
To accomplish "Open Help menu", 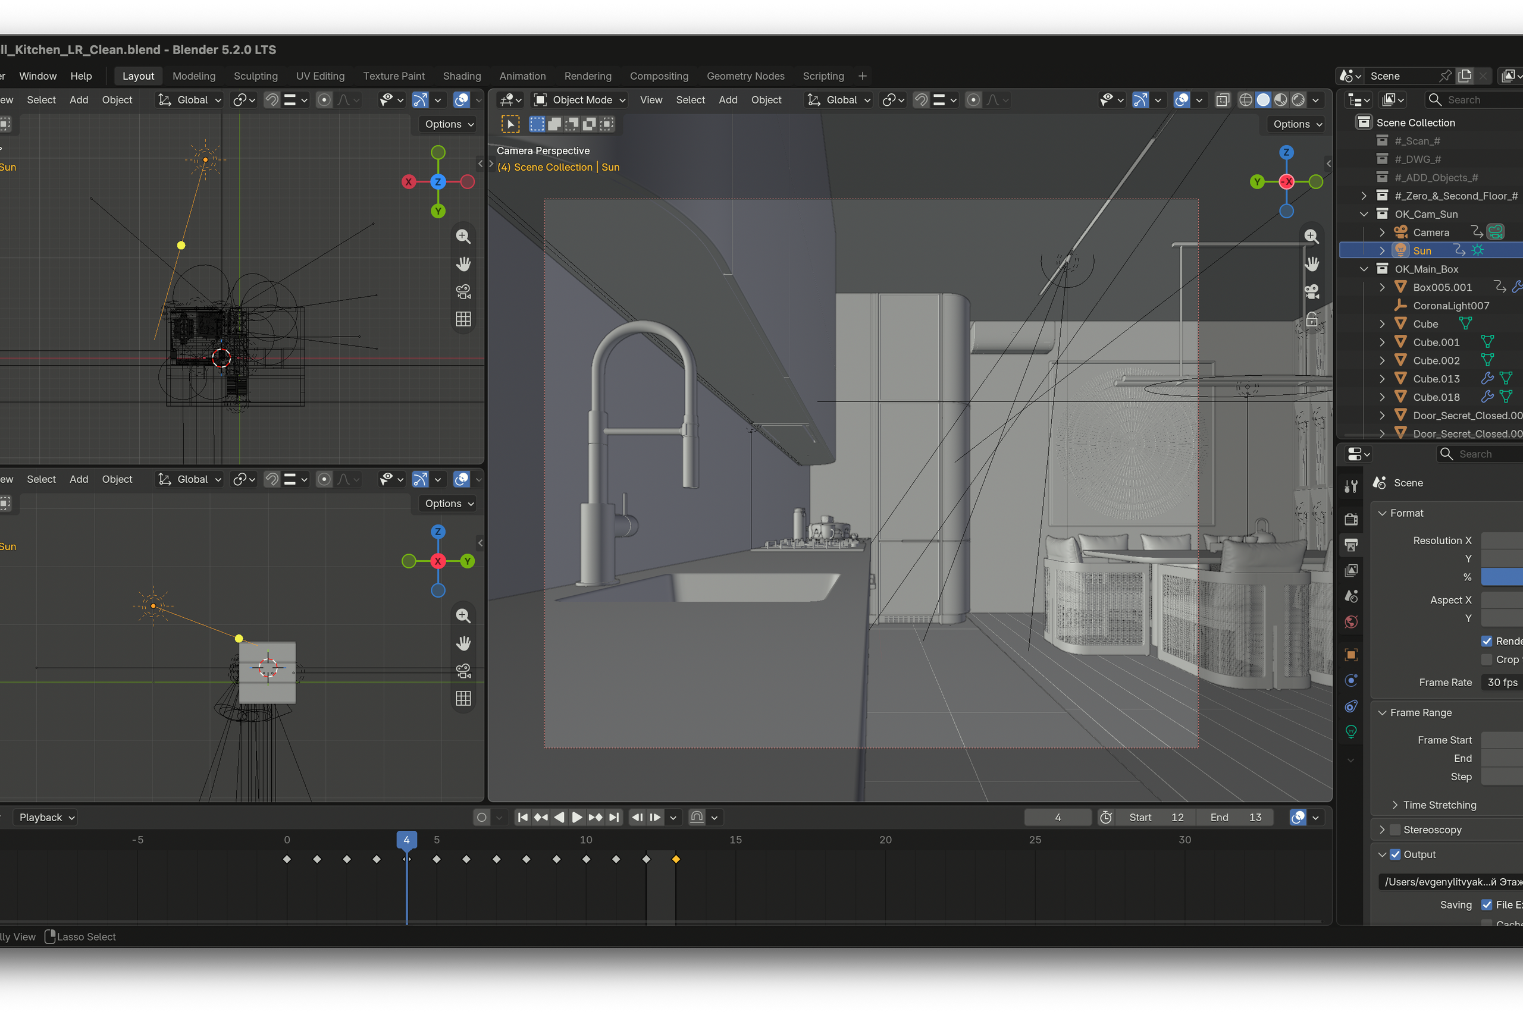I will (81, 76).
